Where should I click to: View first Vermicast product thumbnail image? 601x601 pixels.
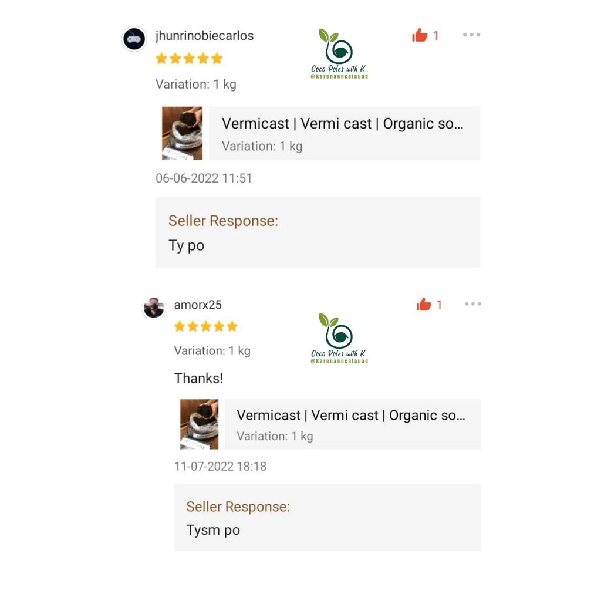[x=182, y=133]
